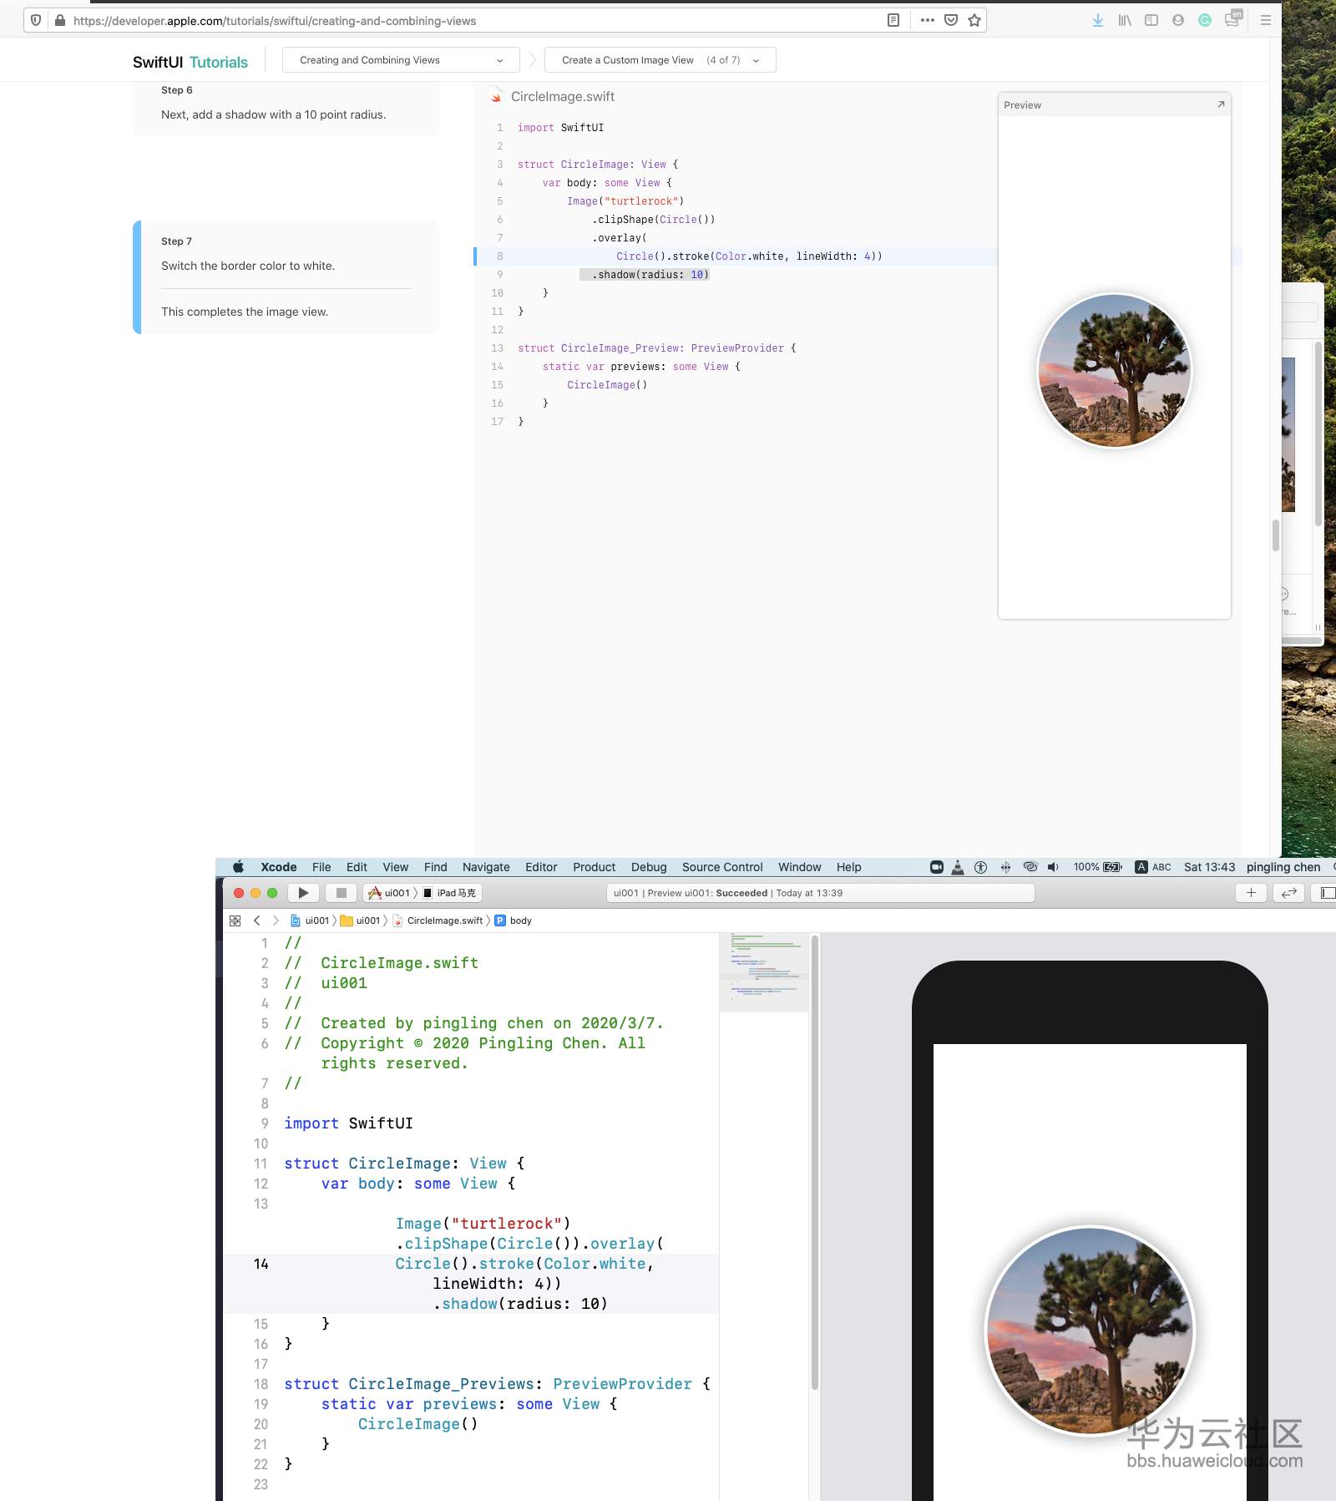The width and height of the screenshot is (1336, 1501).
Task: Select the Step 7 card
Action: tap(286, 277)
